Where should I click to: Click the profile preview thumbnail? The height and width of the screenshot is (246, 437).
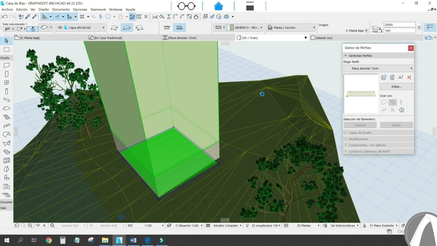point(361,94)
